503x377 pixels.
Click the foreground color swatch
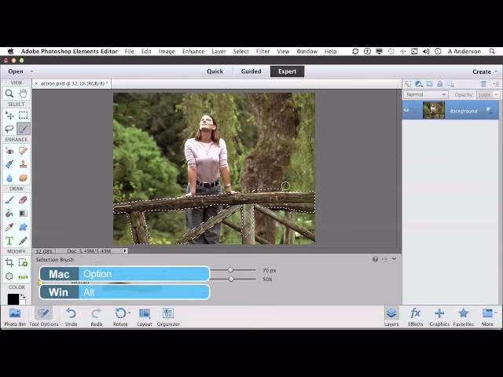click(13, 298)
